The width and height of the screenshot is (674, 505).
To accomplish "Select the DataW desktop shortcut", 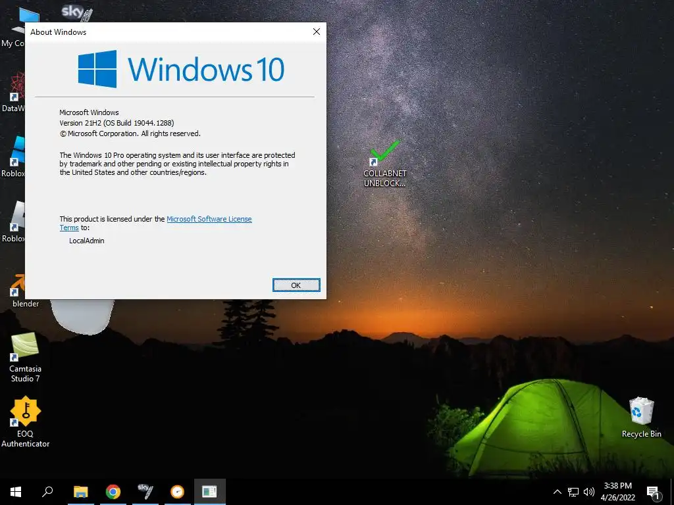I will 13,92.
